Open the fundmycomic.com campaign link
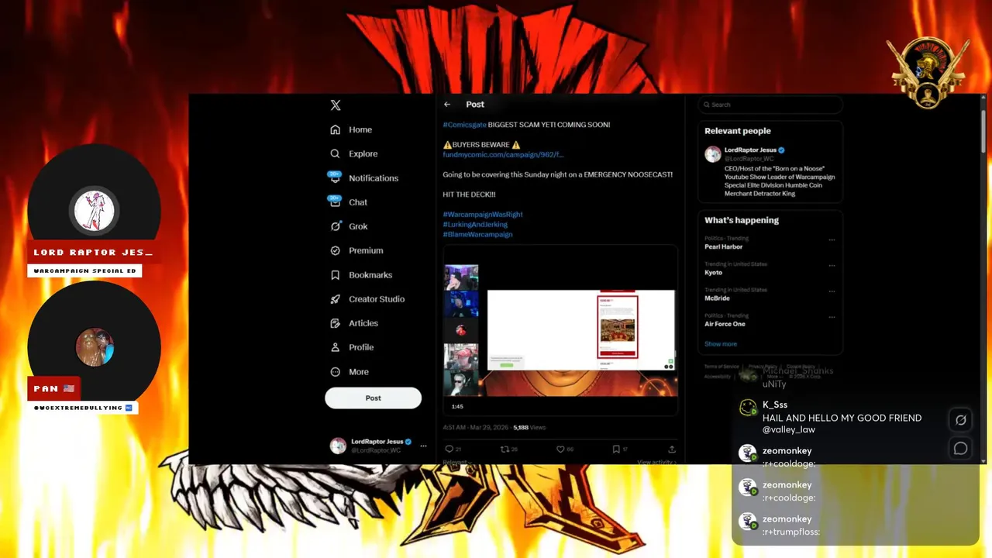This screenshot has height=558, width=992. click(503, 154)
